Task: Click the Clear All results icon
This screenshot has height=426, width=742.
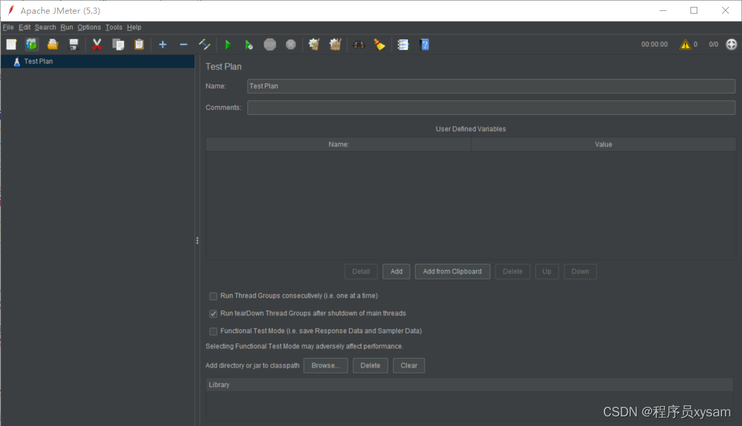Action: [x=335, y=45]
